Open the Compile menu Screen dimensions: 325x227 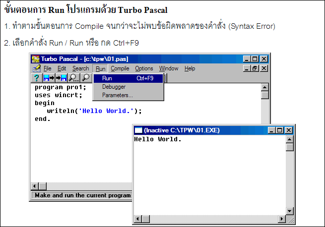120,68
